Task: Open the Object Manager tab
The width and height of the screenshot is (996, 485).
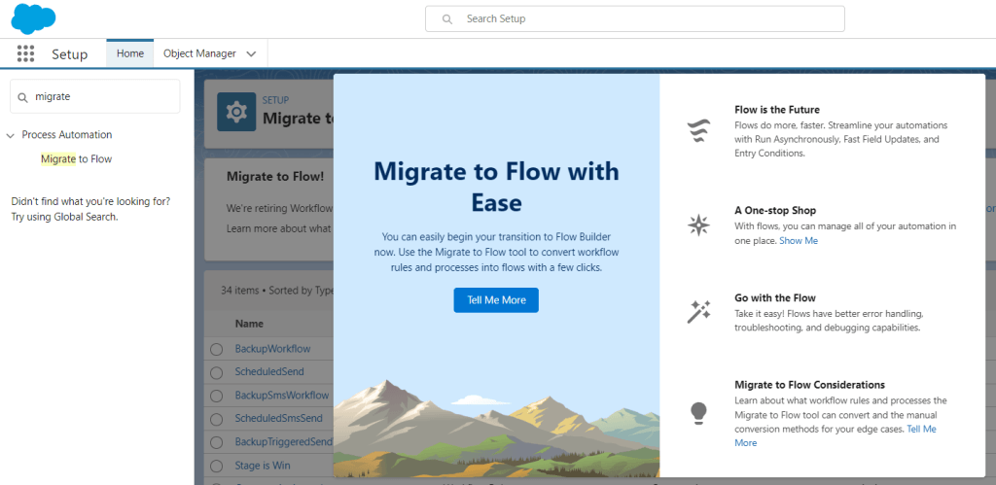Action: [199, 54]
